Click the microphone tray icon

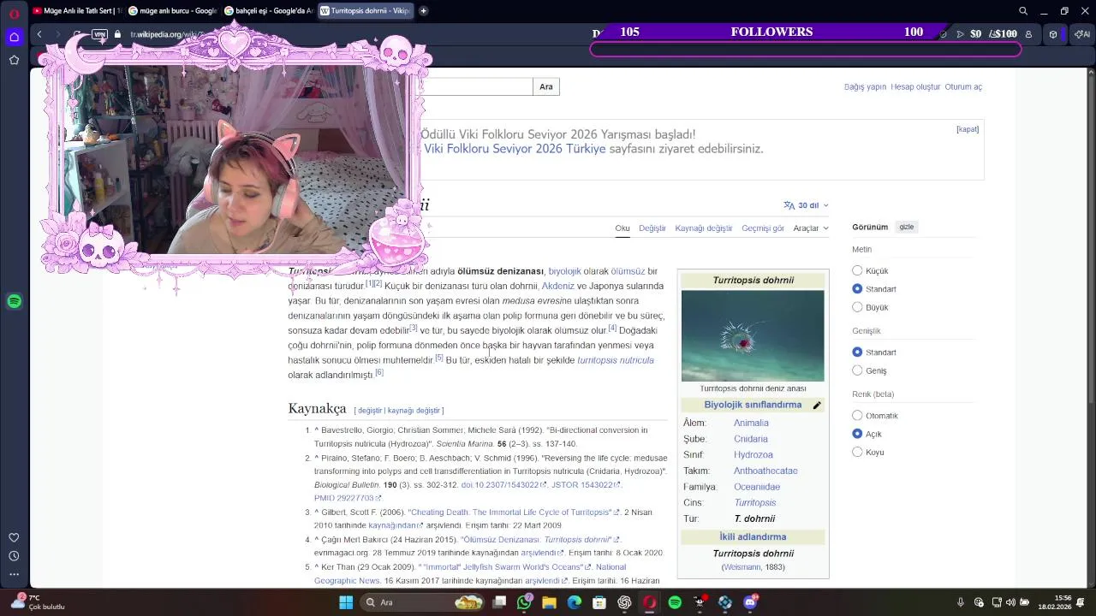(x=960, y=602)
